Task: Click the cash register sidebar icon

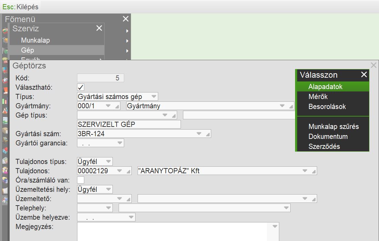Action: (x=5, y=140)
